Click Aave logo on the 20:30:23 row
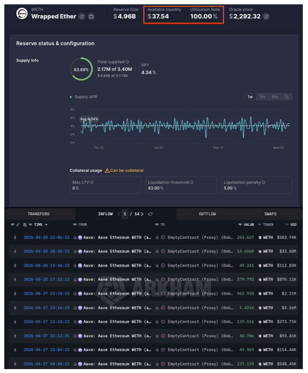 click(x=80, y=252)
